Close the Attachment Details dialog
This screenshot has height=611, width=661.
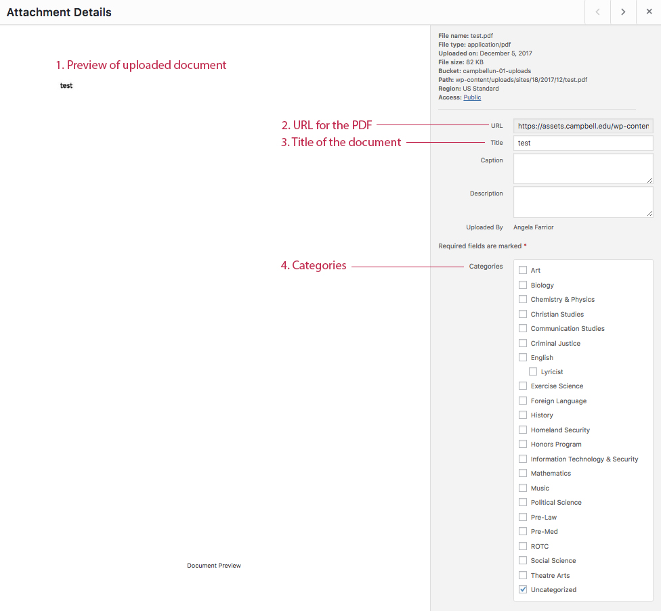[649, 12]
